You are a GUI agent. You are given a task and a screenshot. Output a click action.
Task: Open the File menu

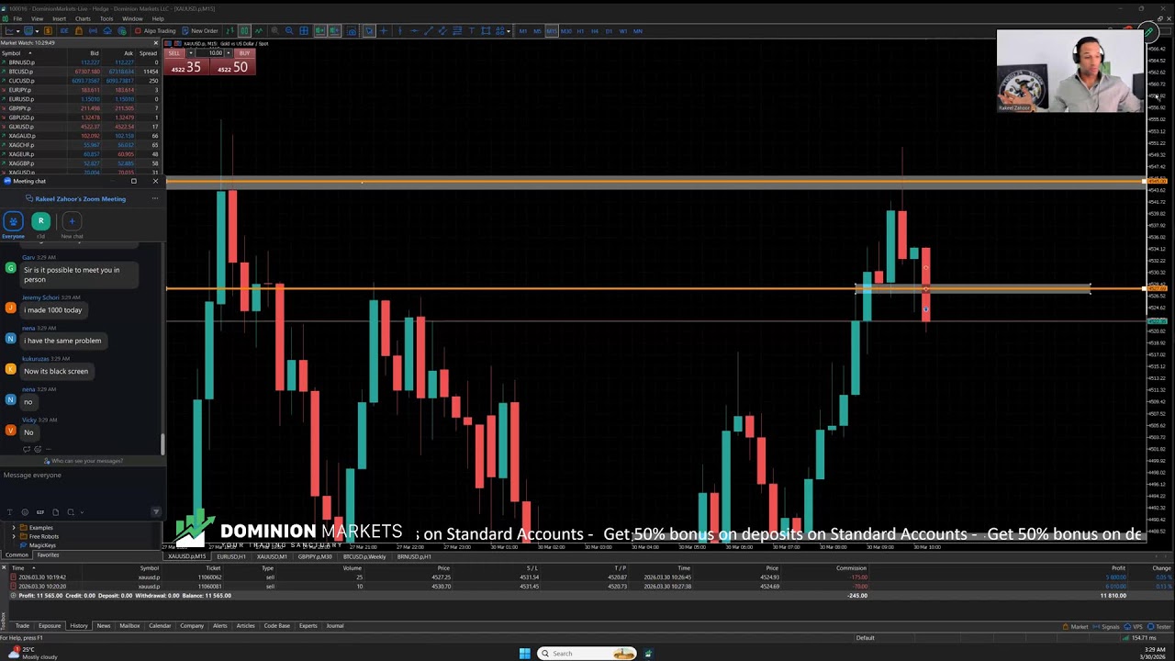pos(17,18)
